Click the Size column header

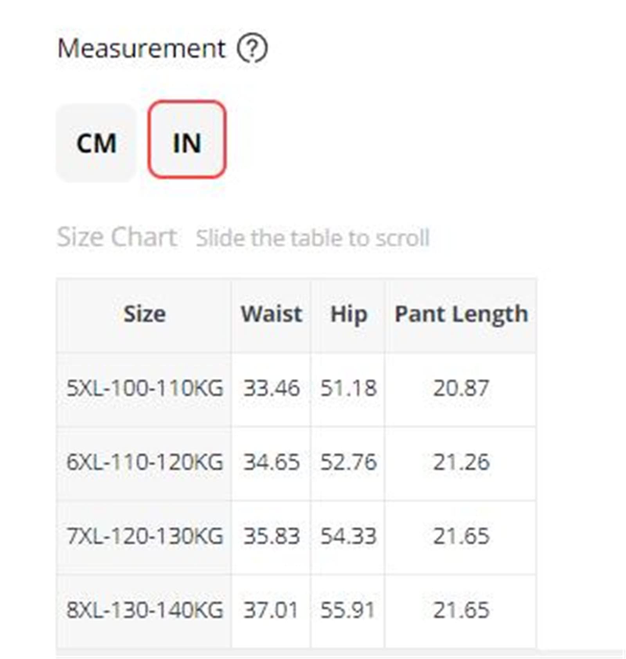[x=144, y=314]
